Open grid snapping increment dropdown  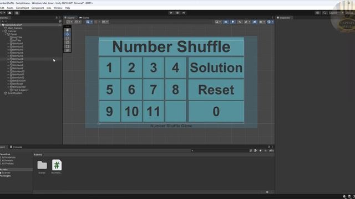[x=105, y=22]
